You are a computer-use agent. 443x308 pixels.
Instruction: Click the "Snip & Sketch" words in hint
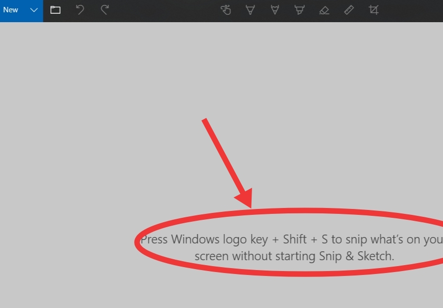pyautogui.click(x=356, y=256)
